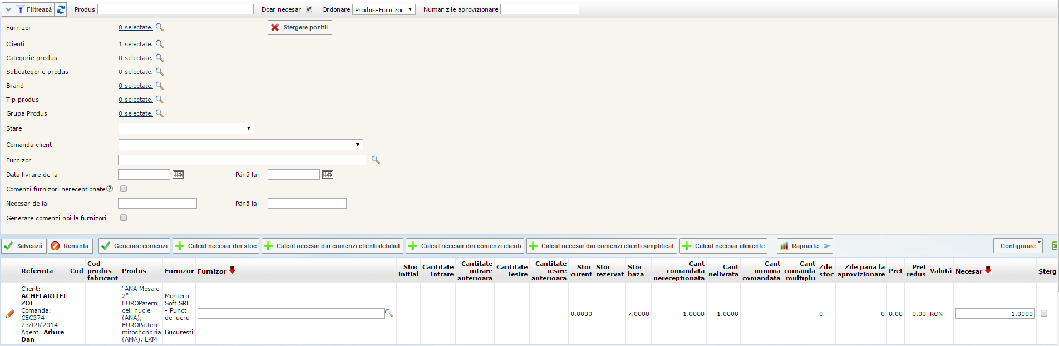Open the Configurare menu
The width and height of the screenshot is (1059, 346).
coord(1018,246)
